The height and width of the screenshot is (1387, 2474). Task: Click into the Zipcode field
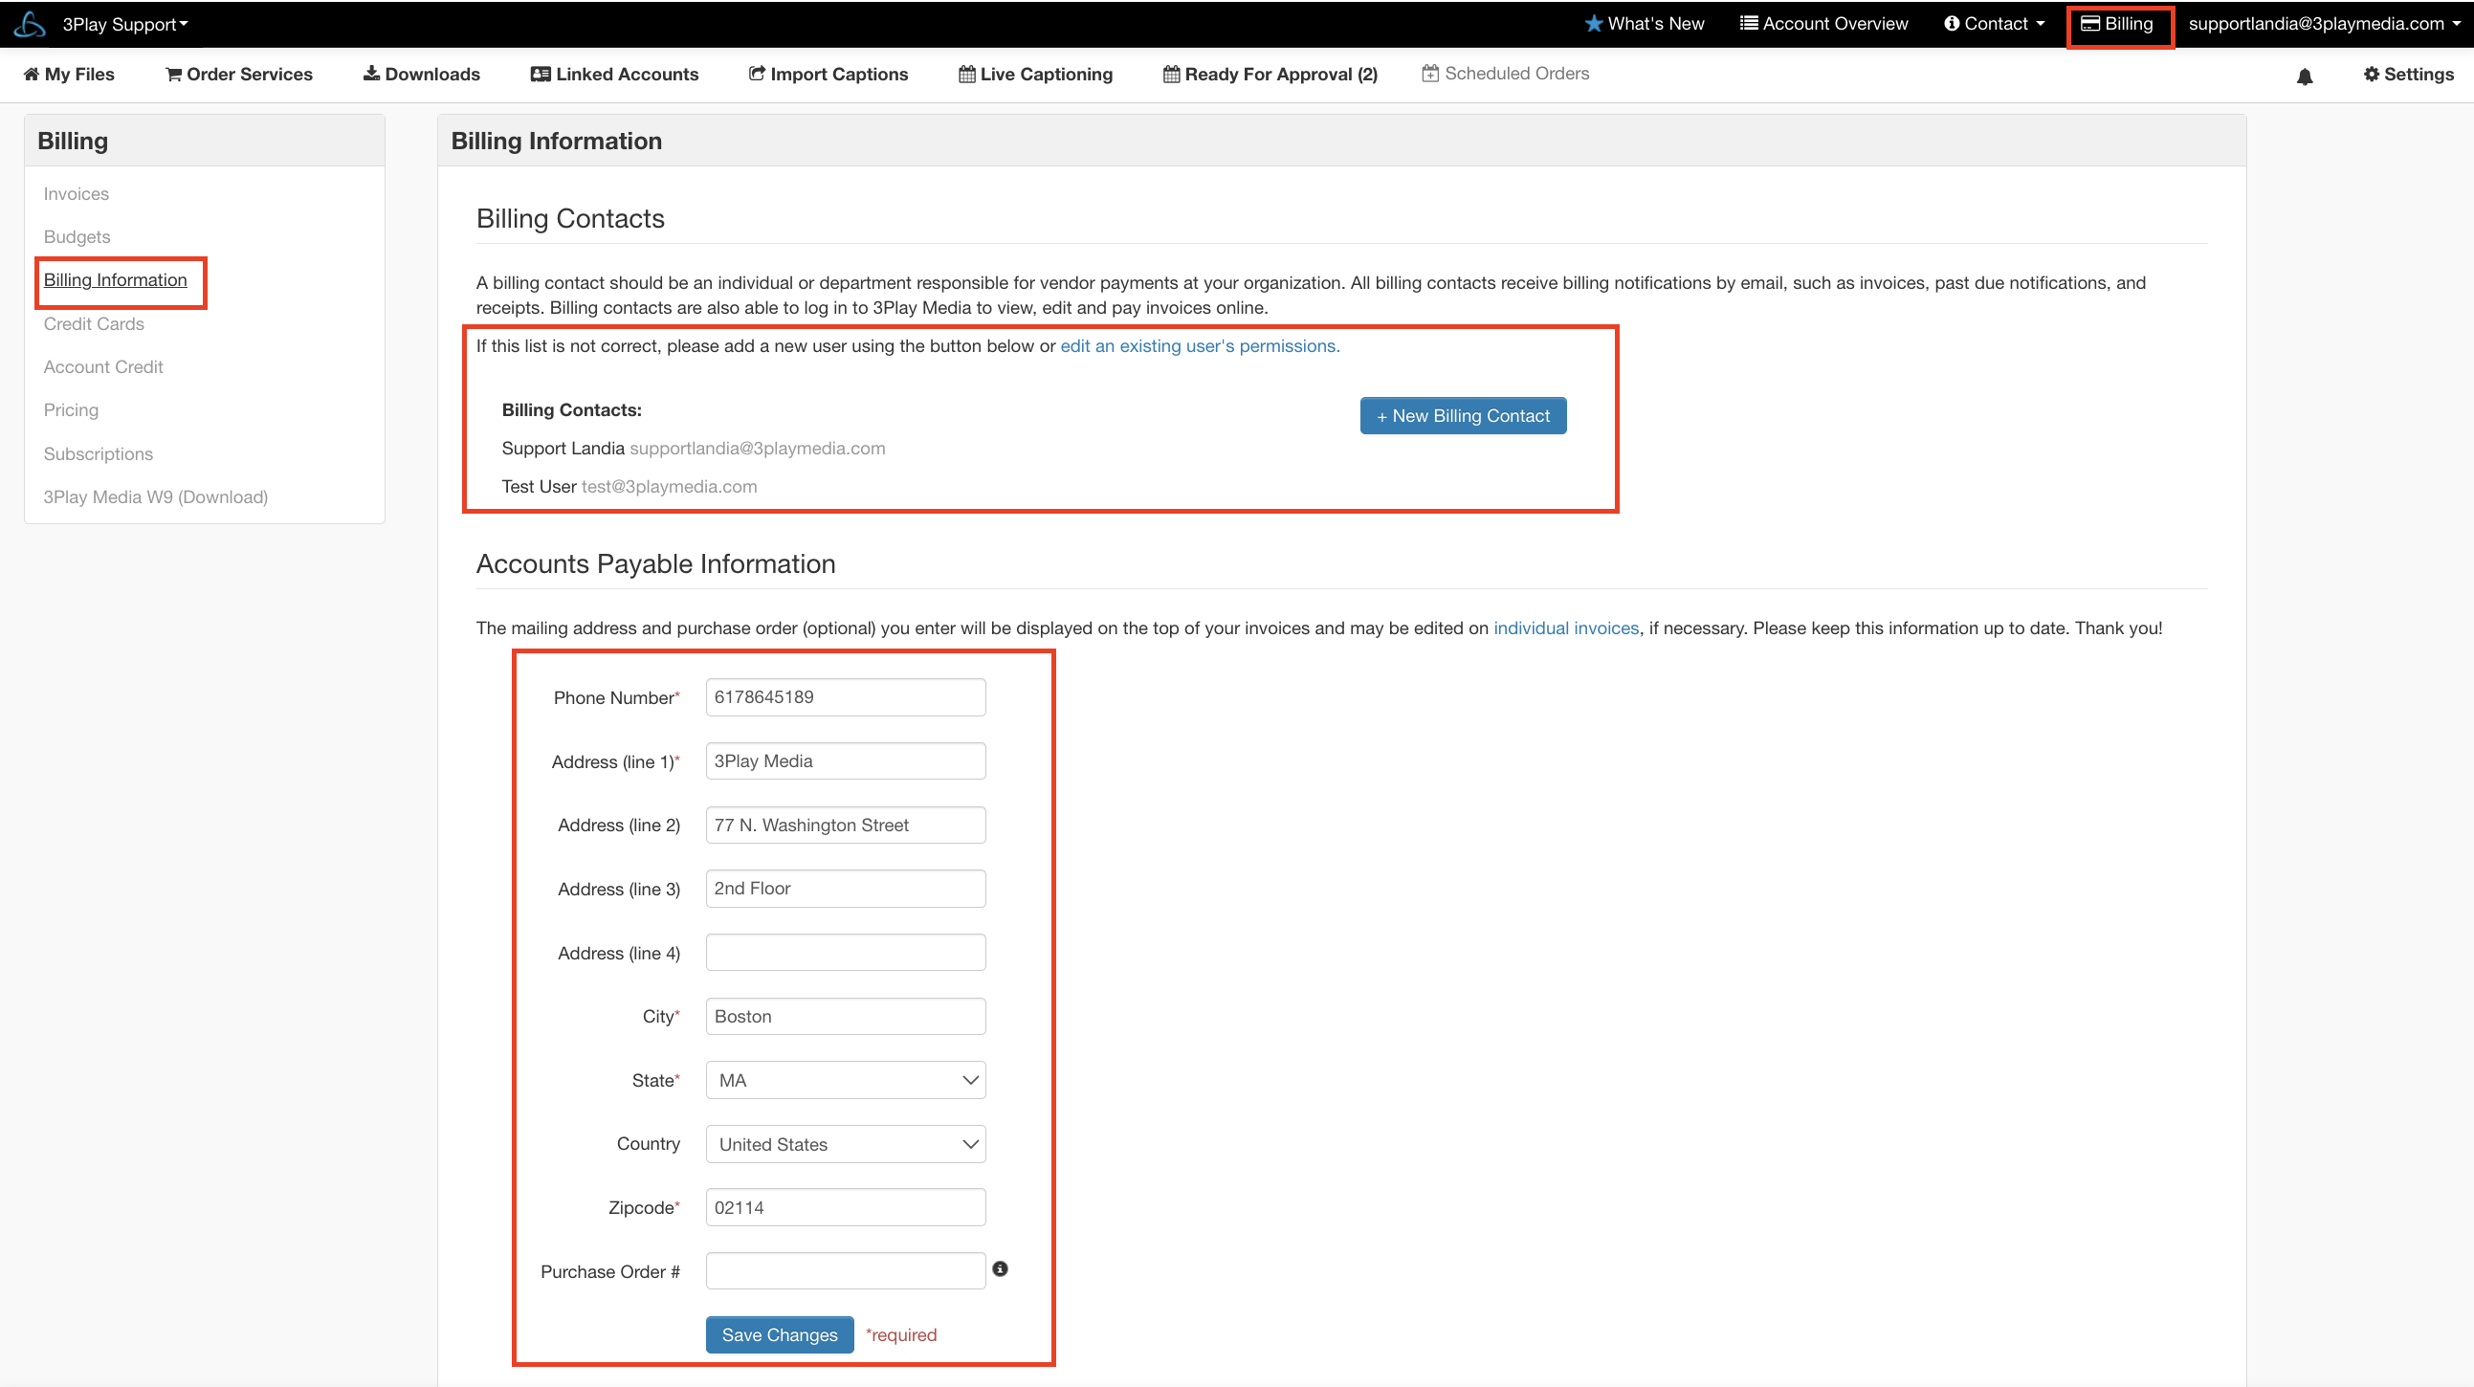[845, 1207]
